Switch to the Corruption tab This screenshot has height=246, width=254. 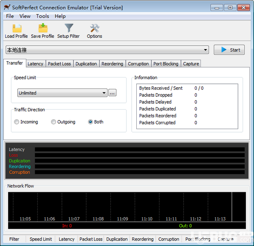[138, 64]
